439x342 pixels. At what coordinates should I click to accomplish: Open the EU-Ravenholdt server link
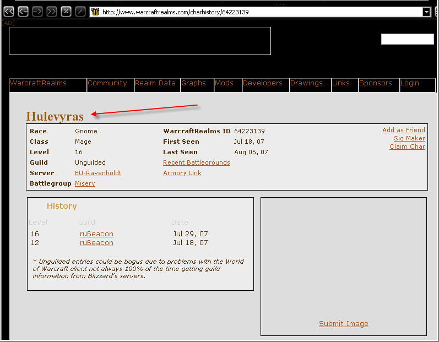(x=98, y=173)
